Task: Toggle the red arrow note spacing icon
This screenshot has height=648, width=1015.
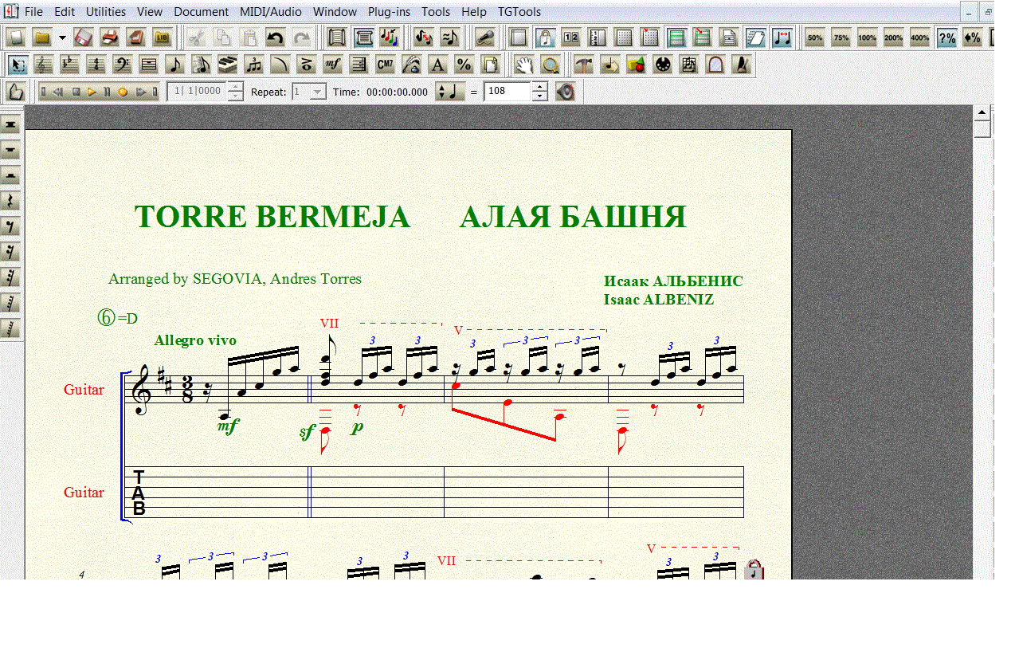Action: [x=782, y=37]
